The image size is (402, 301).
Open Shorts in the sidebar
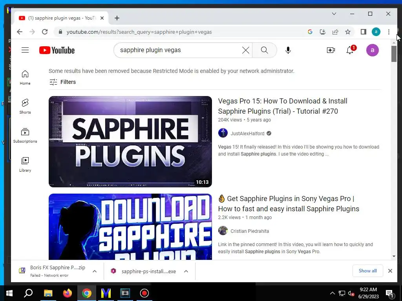[25, 107]
